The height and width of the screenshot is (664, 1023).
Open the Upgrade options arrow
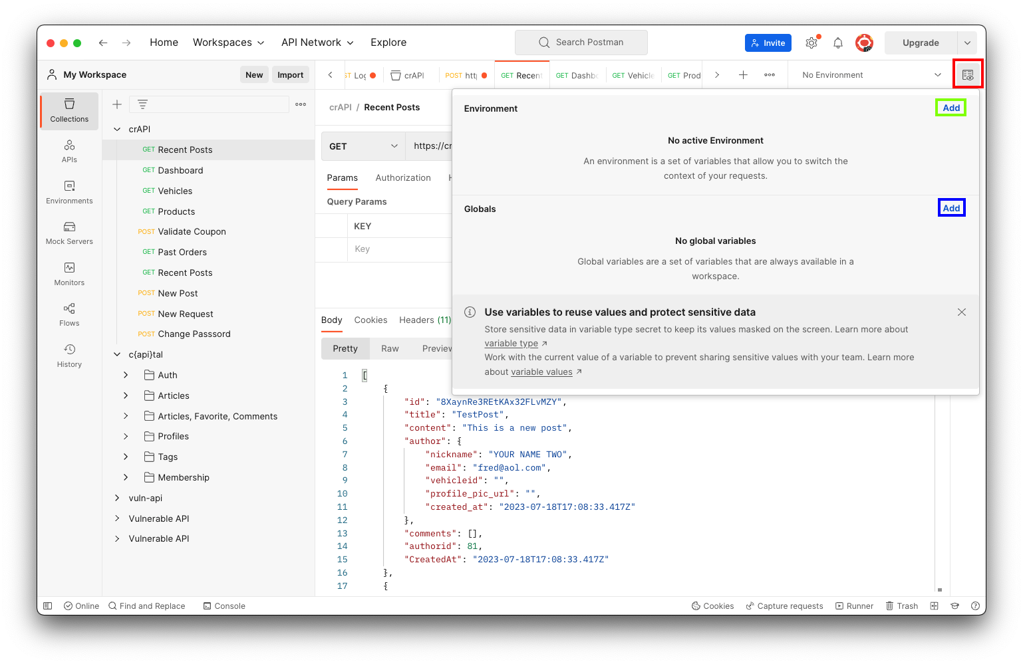pos(967,43)
